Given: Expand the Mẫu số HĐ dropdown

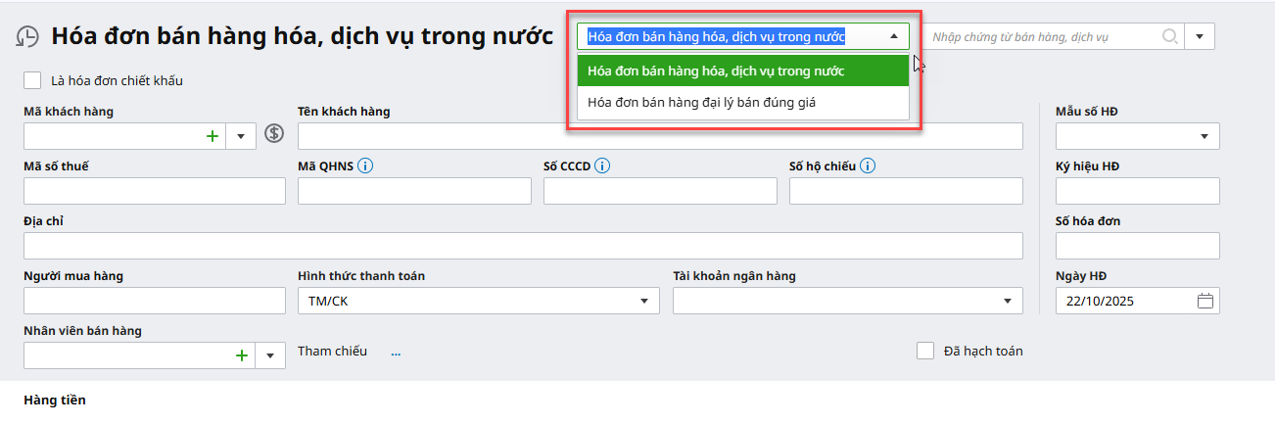Looking at the screenshot, I should click(x=1204, y=136).
